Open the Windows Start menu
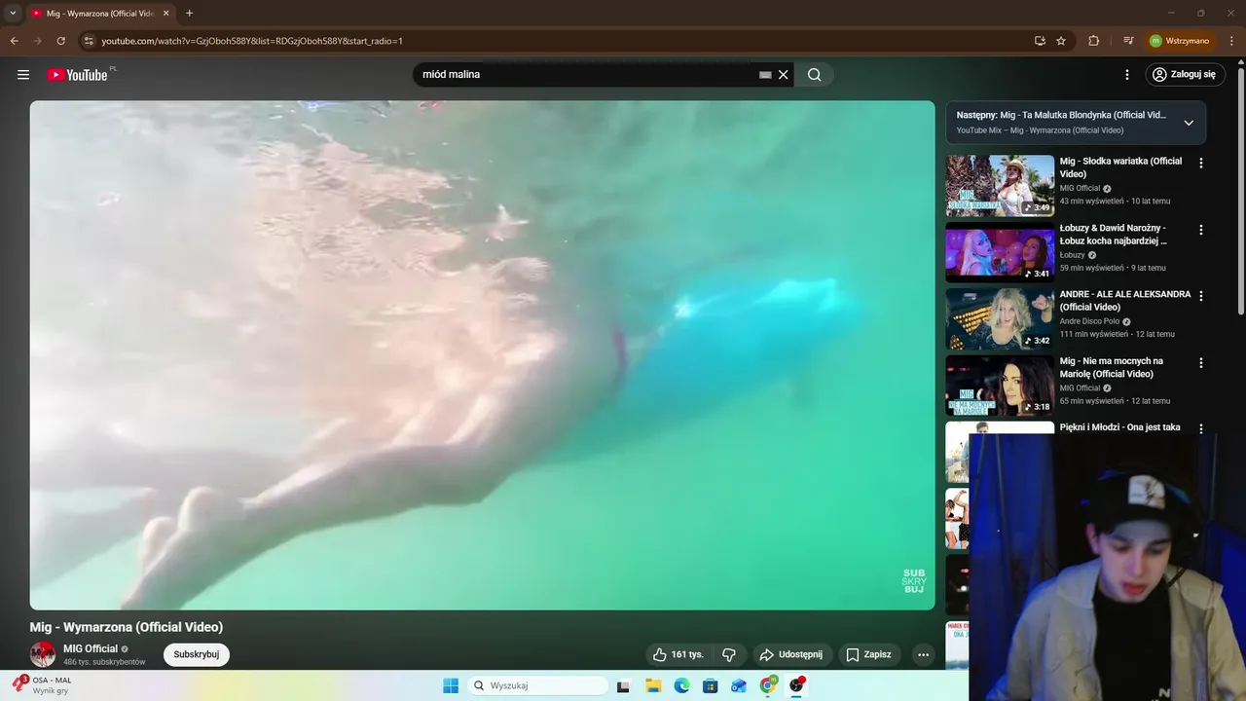The width and height of the screenshot is (1246, 701). (451, 685)
